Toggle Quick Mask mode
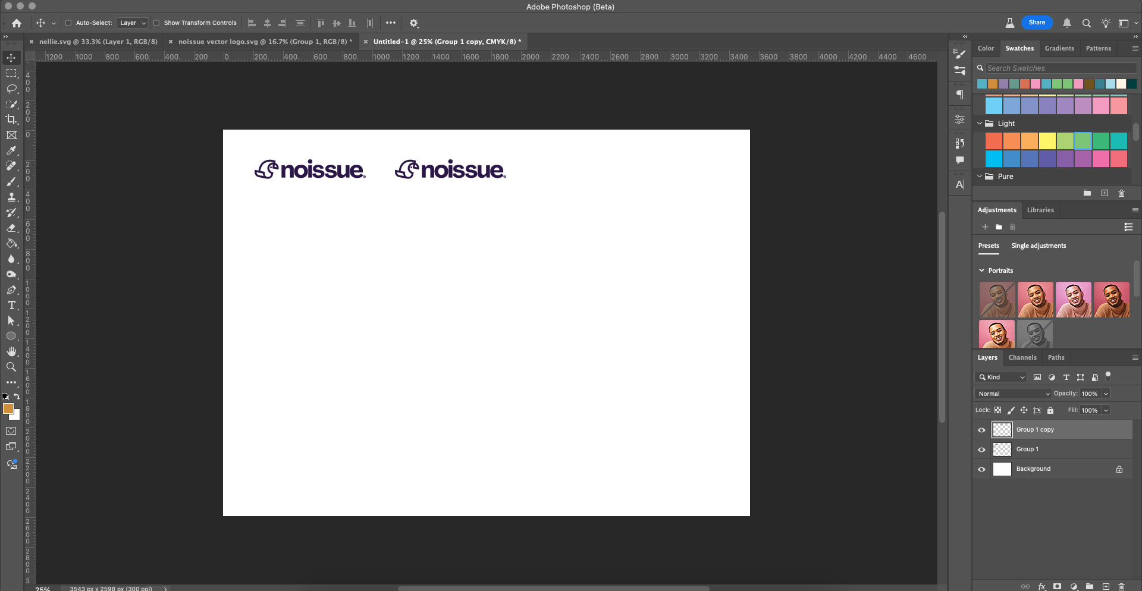 point(11,431)
